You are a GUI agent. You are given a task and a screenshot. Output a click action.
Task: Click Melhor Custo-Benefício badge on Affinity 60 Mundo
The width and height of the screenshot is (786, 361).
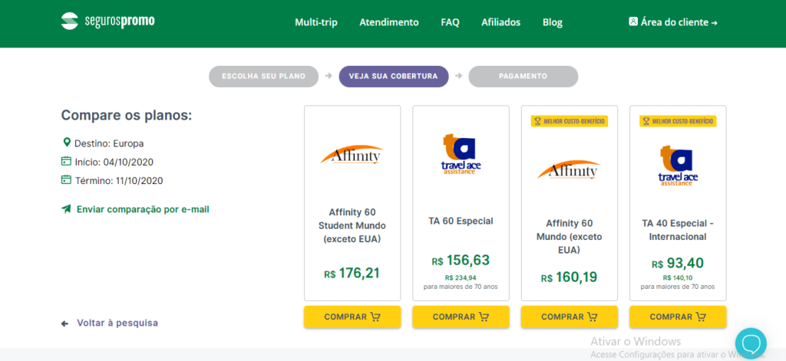[x=570, y=121]
